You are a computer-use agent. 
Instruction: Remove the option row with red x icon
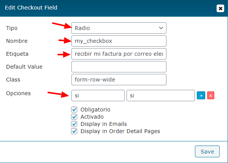tap(211, 96)
